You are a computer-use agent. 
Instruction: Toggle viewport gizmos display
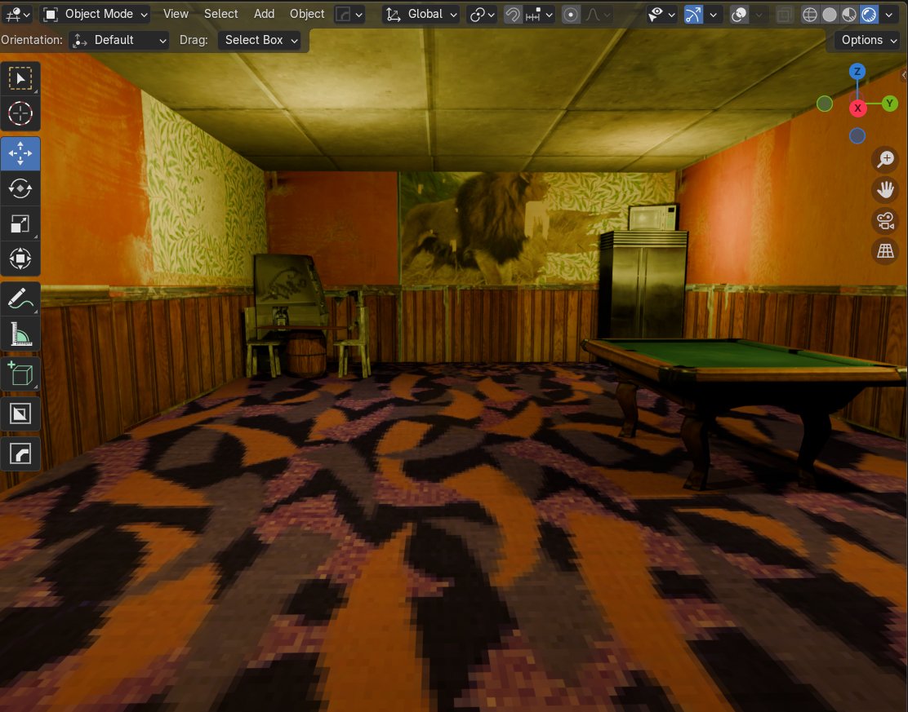click(693, 15)
